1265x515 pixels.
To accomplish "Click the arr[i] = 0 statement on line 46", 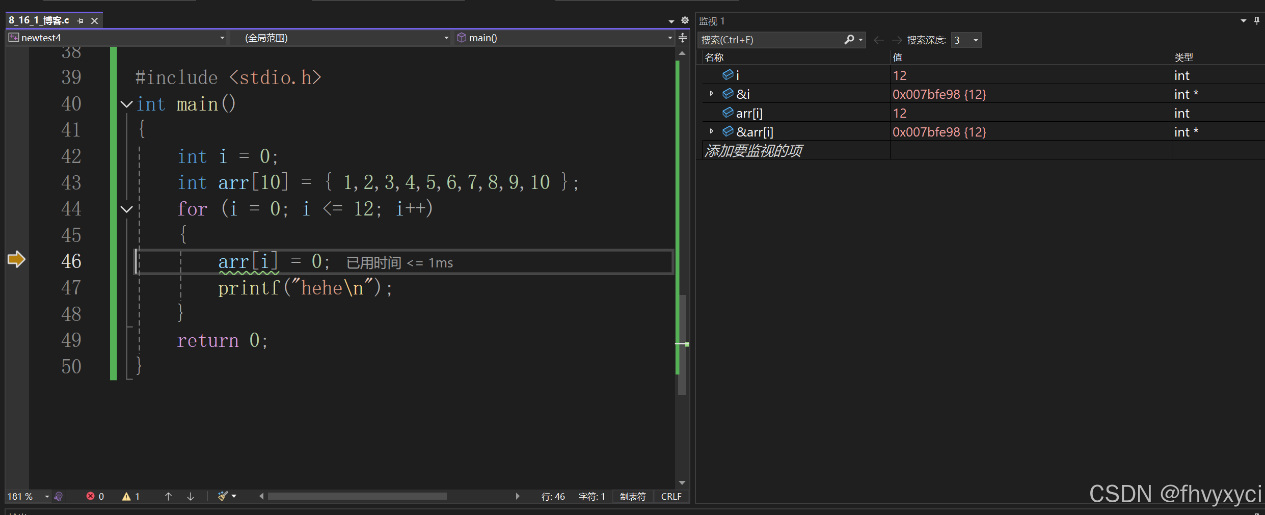I will pos(274,262).
